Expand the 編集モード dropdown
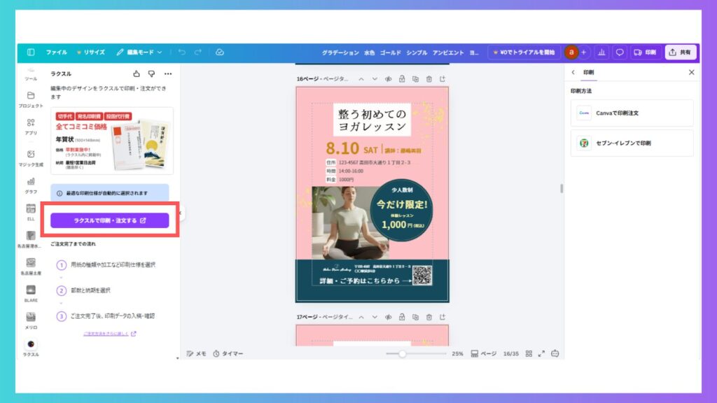Screen dimensions: 717x403 tap(139, 52)
